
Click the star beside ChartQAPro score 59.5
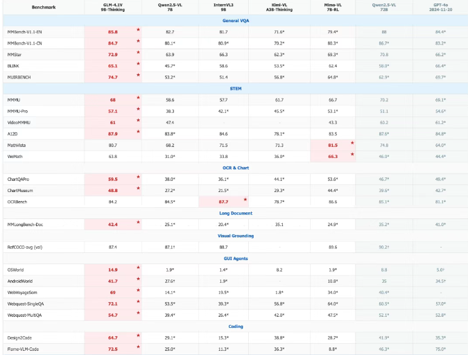[x=138, y=177]
